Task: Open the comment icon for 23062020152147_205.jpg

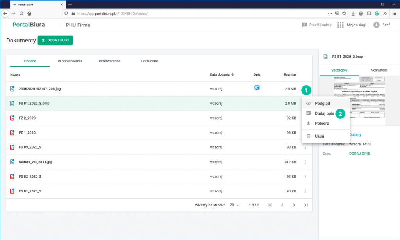Action: pos(257,88)
